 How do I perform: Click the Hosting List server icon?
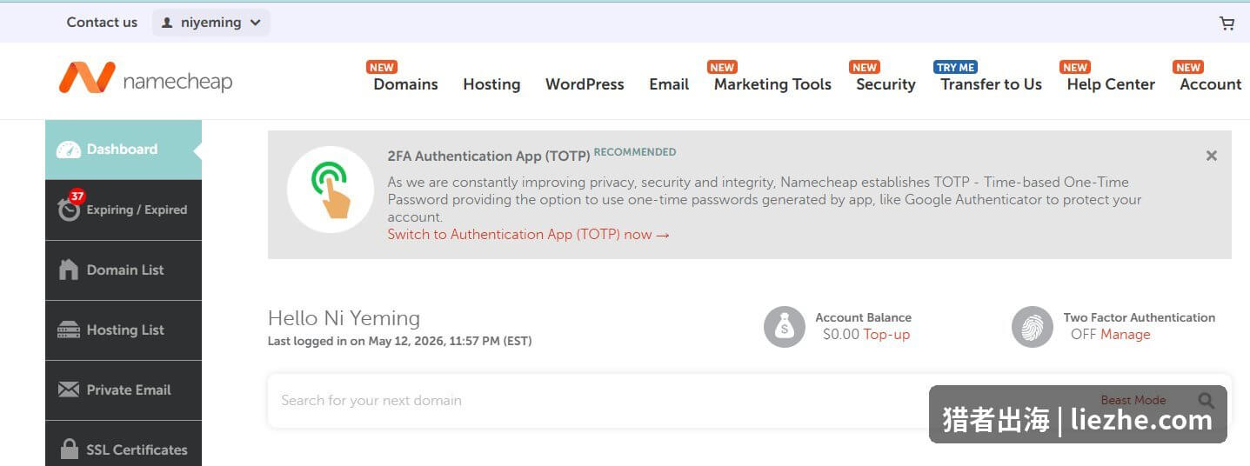pos(69,330)
